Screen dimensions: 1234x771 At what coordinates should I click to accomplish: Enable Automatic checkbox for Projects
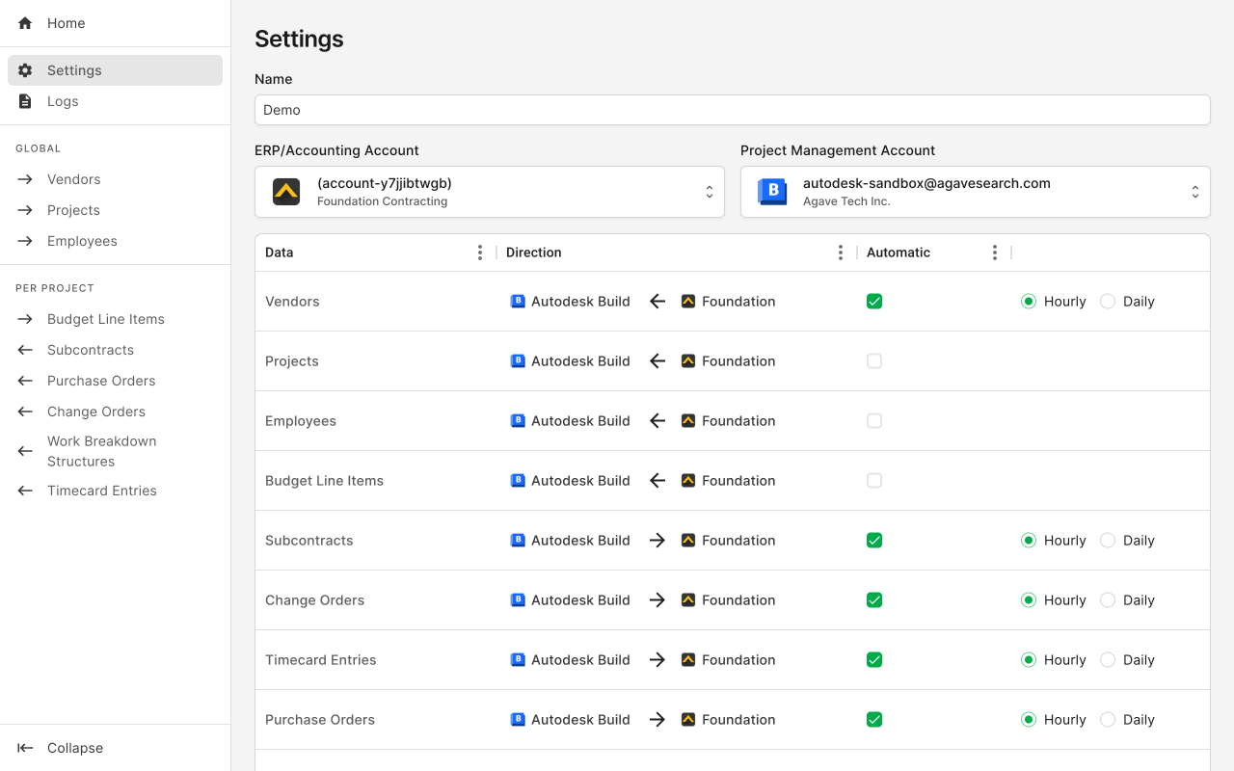coord(874,361)
